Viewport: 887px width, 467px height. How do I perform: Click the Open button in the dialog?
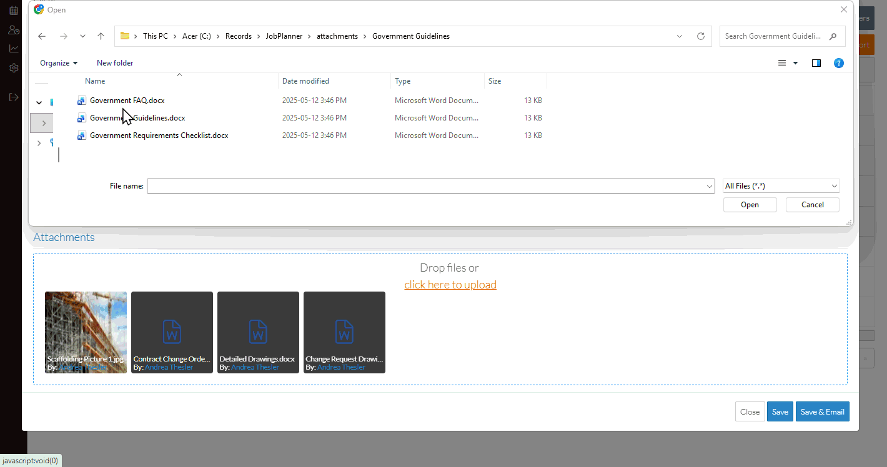coord(750,205)
